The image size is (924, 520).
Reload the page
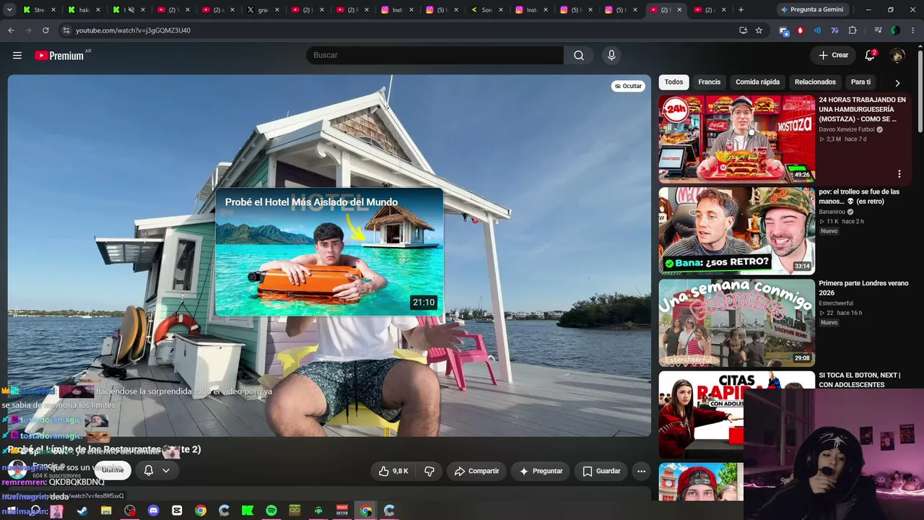[45, 30]
